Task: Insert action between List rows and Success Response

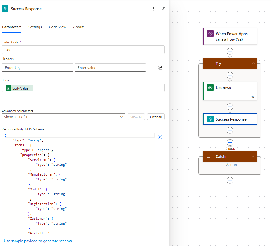Action: point(230,107)
